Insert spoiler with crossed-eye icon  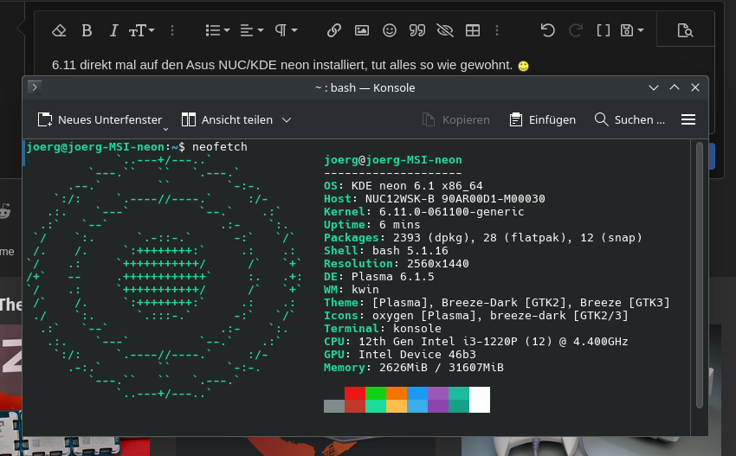pos(444,31)
